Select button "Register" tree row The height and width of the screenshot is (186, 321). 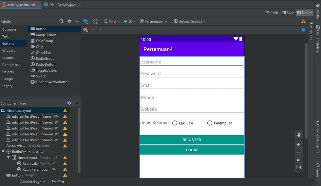(x=34, y=175)
